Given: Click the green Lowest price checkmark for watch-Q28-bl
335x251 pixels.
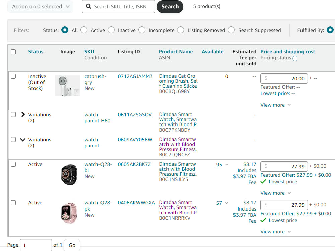Looking at the screenshot, I should (263, 182).
